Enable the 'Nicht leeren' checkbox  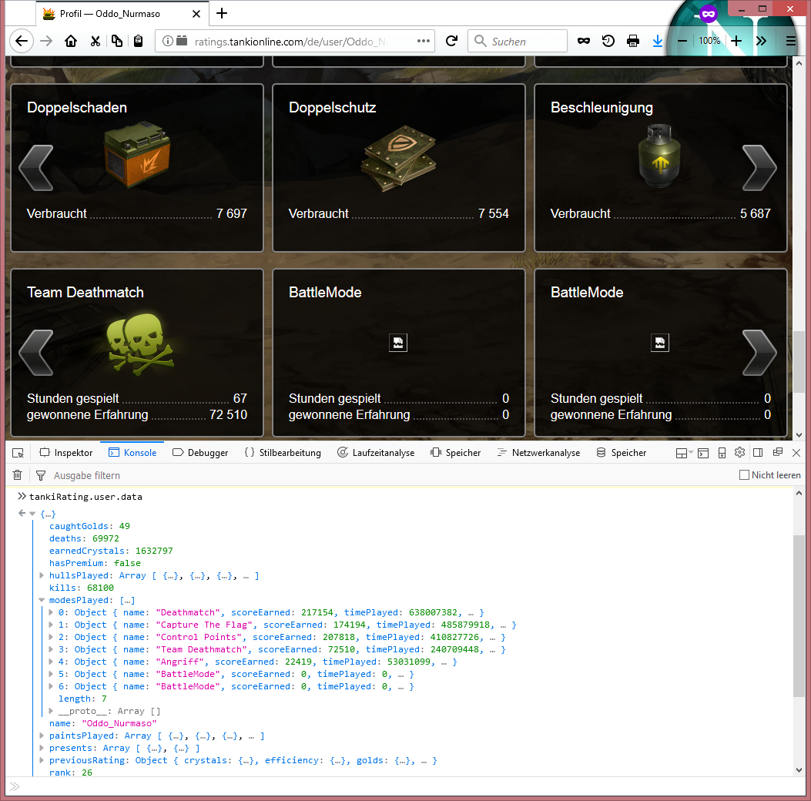click(744, 475)
